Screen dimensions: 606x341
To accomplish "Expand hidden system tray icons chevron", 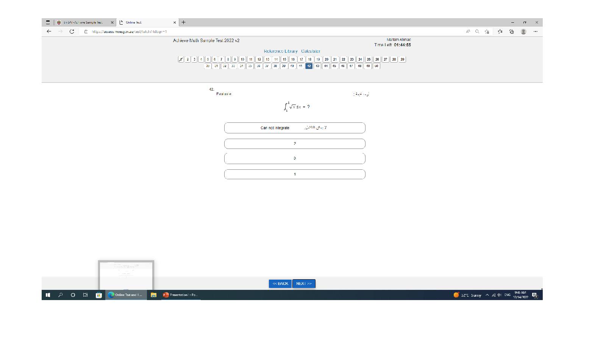I will click(x=487, y=295).
